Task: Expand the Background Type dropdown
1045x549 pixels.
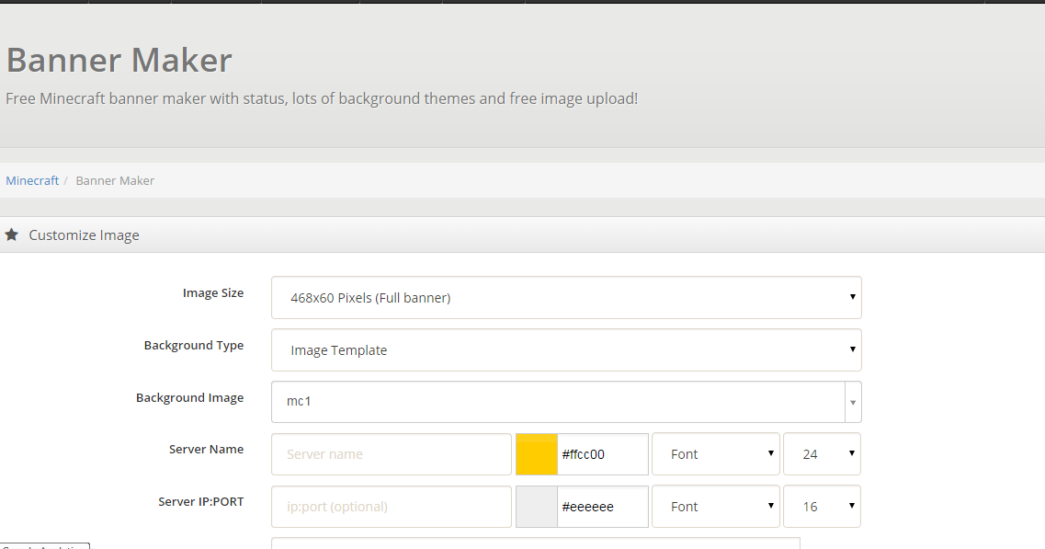Action: [566, 350]
